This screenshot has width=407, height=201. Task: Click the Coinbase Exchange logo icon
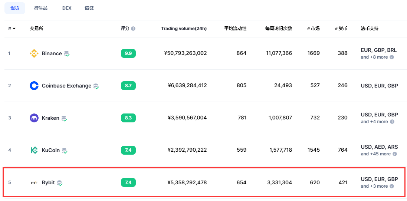[x=34, y=86]
